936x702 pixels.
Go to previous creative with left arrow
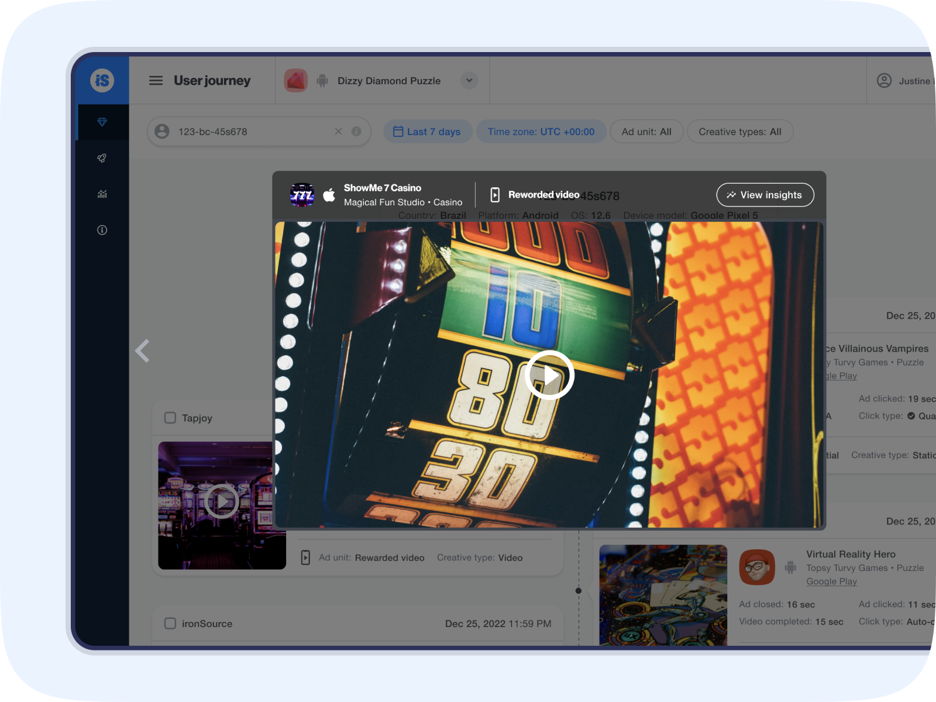[142, 351]
